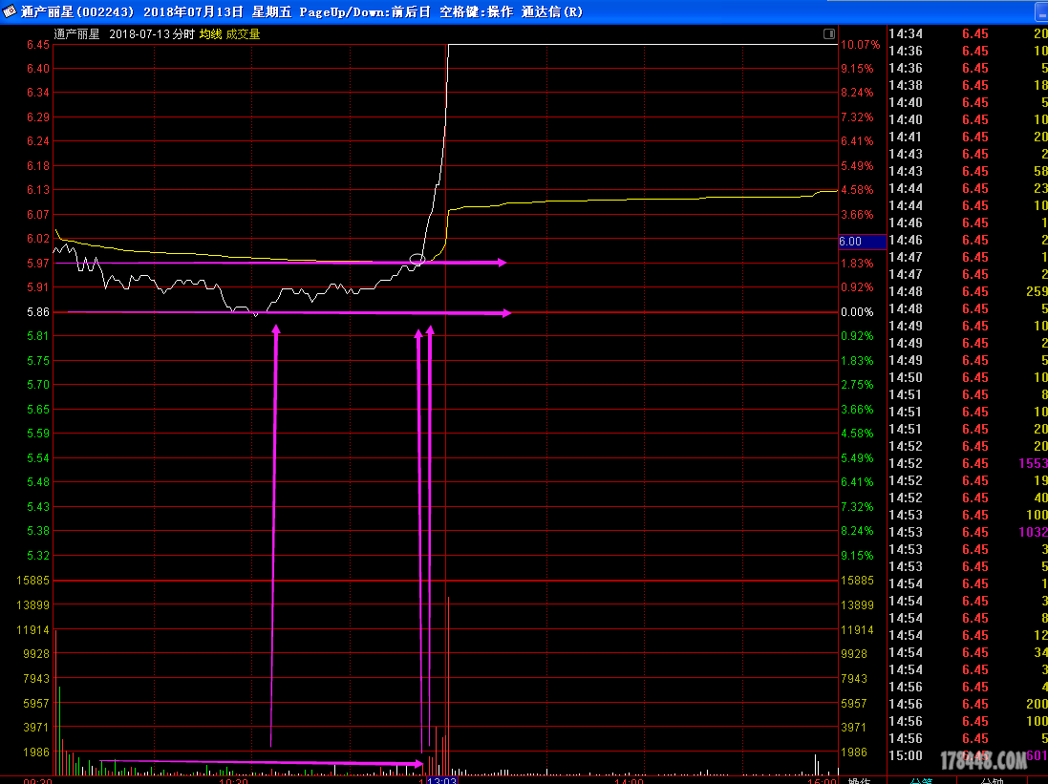Click the 6.13 price axis label
The image size is (1048, 784).
tap(38, 190)
